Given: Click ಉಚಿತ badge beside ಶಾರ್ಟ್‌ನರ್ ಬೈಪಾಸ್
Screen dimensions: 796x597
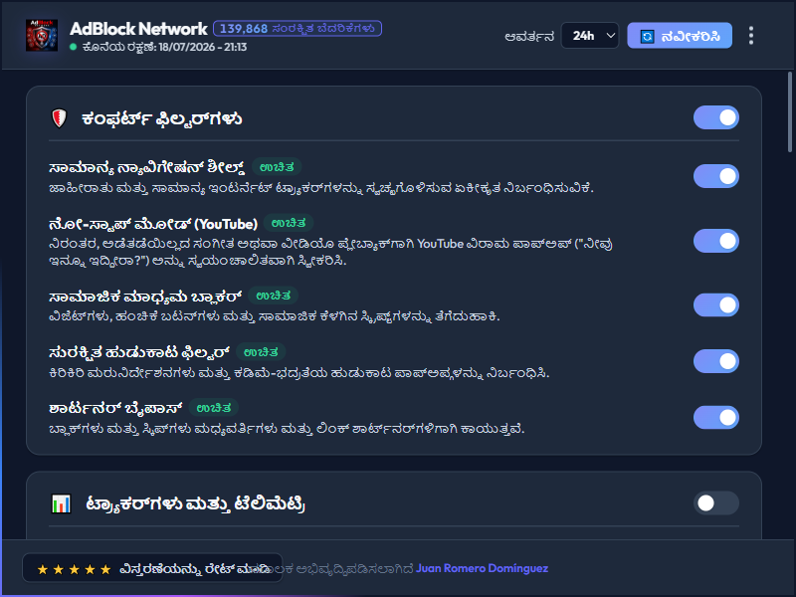Looking at the screenshot, I should (214, 408).
